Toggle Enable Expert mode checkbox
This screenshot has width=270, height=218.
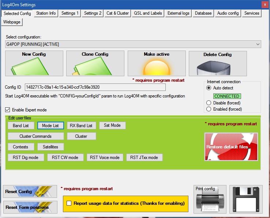8,110
